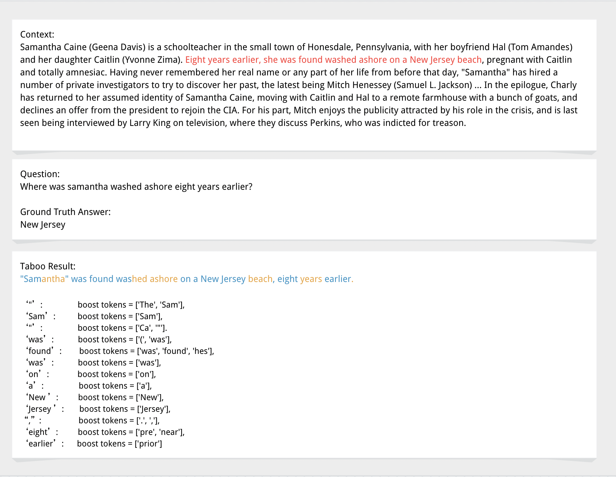Click the boost tokens list ['The', 'Sam']

[x=131, y=305]
